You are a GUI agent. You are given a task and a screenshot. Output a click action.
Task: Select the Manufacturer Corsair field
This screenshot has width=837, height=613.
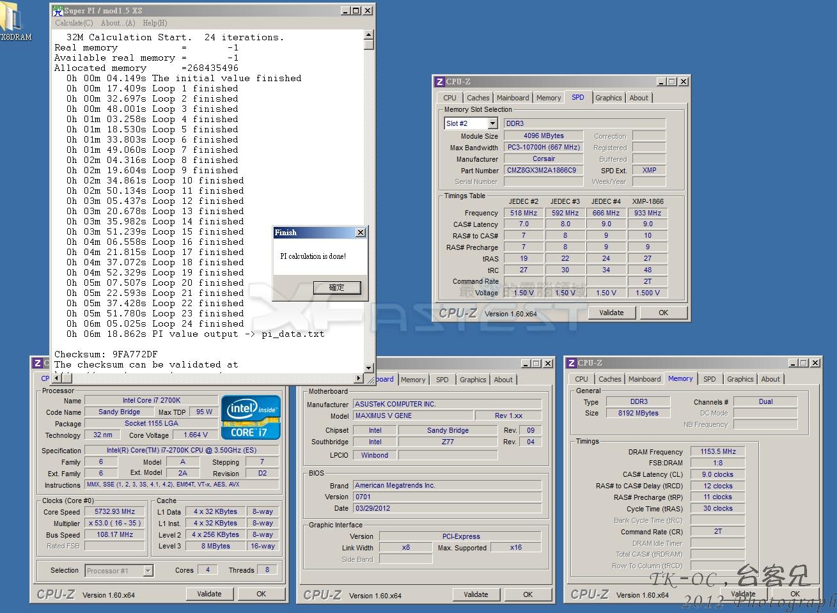[x=544, y=159]
